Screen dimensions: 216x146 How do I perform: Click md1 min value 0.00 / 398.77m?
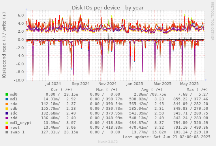click(106, 99)
